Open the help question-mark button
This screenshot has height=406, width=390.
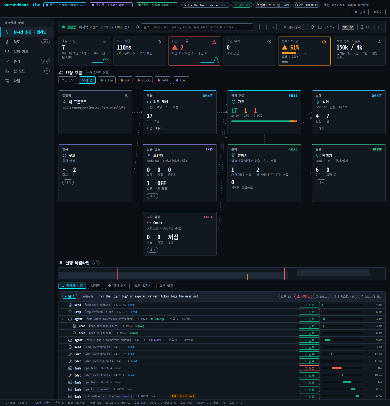tap(378, 27)
